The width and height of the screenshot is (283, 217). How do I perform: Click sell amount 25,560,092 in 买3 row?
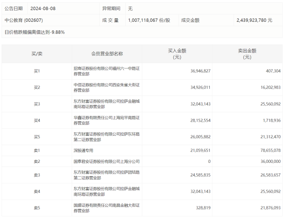270,104
